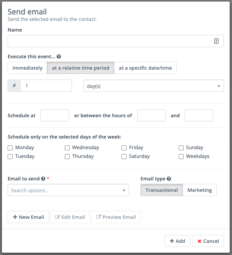Click the contact card icon in Name field
232x255 pixels.
pyautogui.click(x=216, y=41)
